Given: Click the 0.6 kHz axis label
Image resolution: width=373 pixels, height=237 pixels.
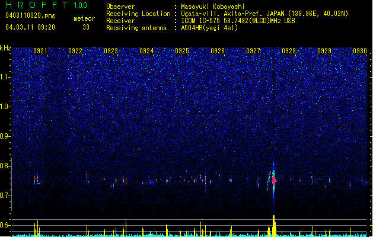Looking at the screenshot, I should click(x=5, y=225).
